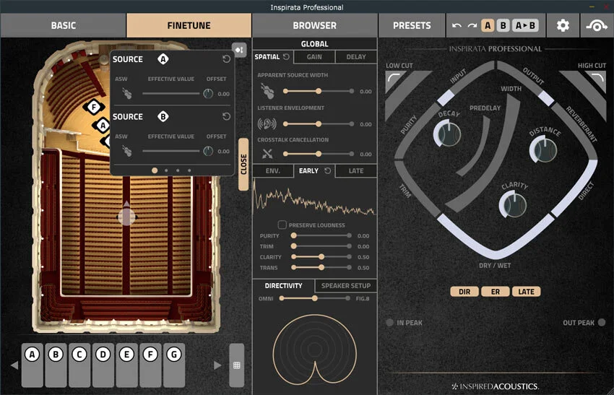Image resolution: width=614 pixels, height=395 pixels.
Task: Next source positions page arrow
Action: click(x=217, y=365)
